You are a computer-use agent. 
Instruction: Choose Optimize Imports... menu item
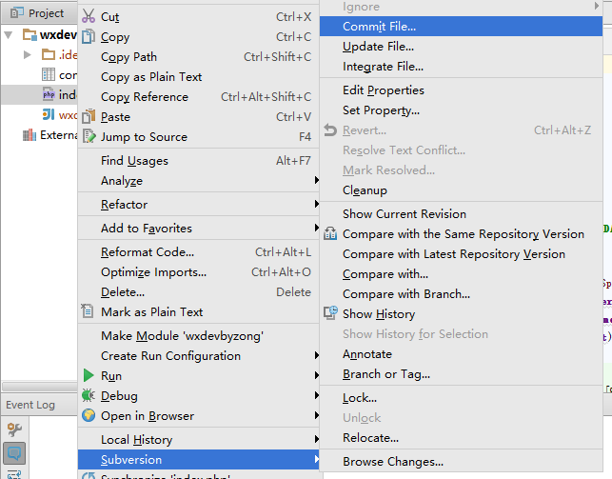pos(199,271)
